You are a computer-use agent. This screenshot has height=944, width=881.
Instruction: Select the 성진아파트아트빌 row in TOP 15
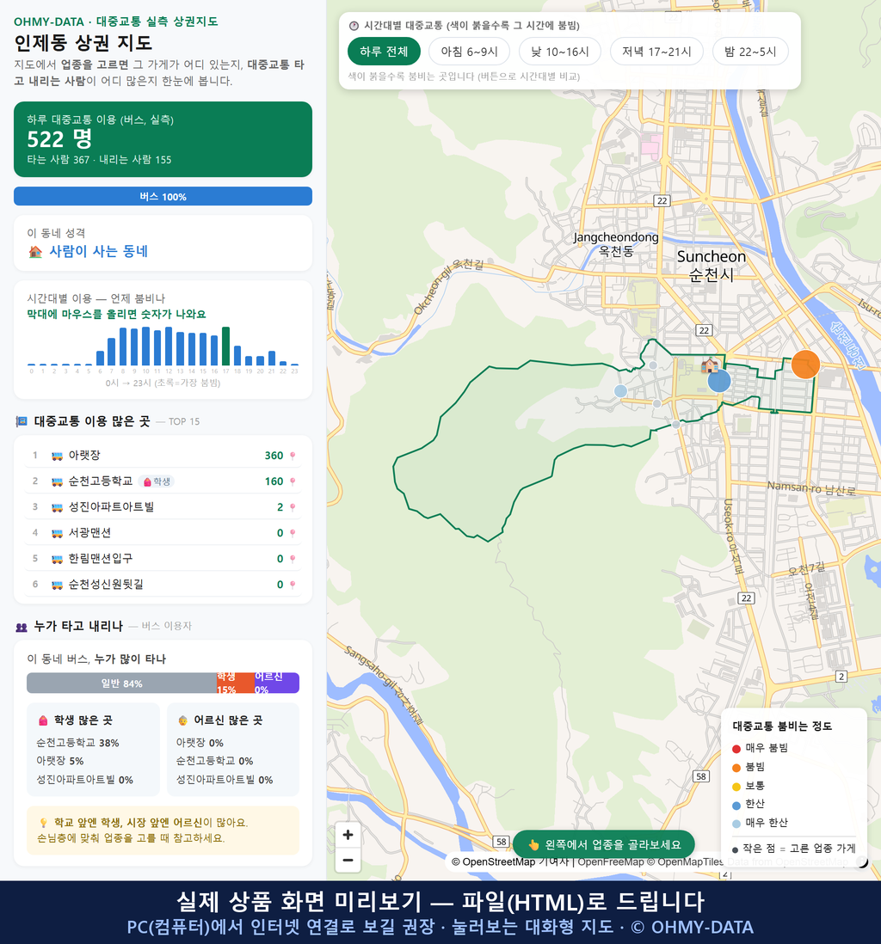tap(163, 507)
